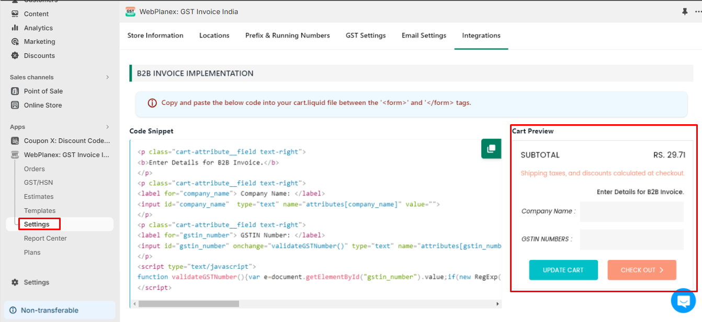Click the Company Name input field
702x322 pixels.
point(632,212)
